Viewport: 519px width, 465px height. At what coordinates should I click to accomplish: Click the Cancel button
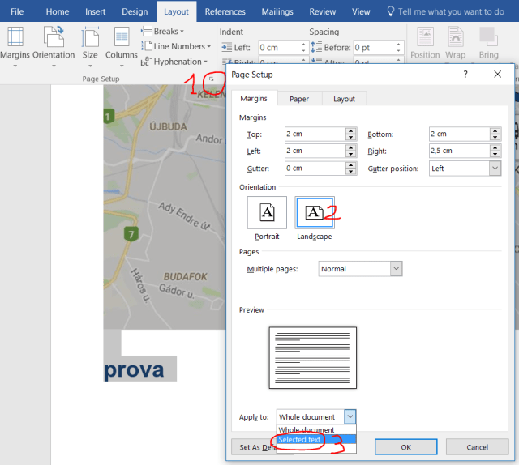478,447
